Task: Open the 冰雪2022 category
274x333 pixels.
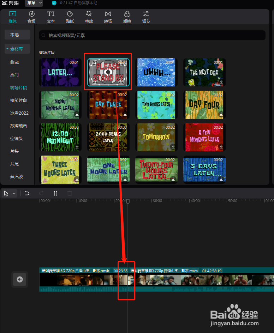Action: (x=19, y=113)
